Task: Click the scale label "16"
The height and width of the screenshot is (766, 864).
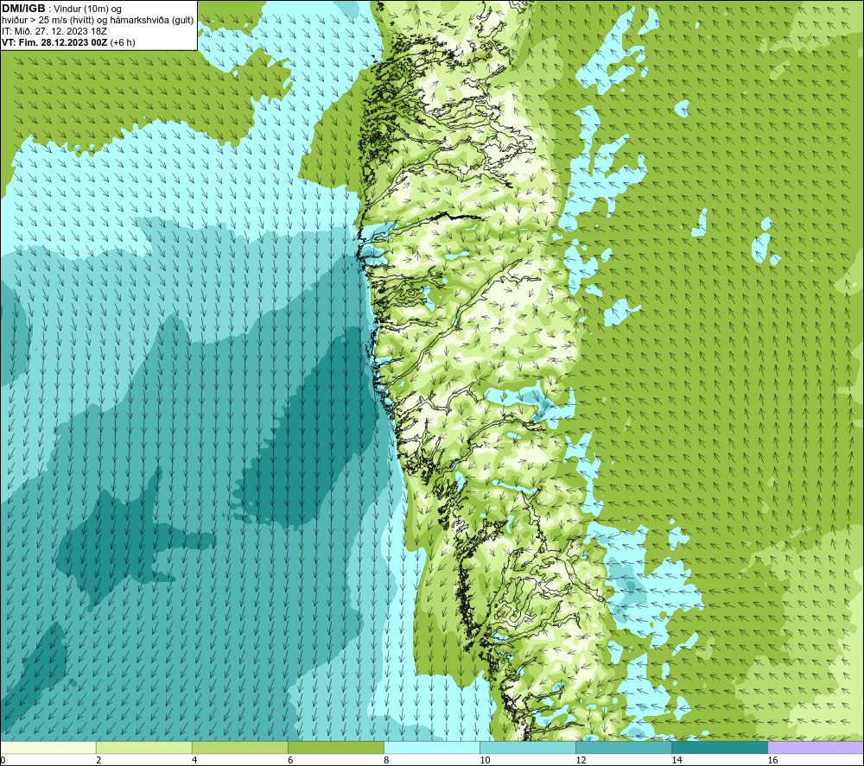Action: click(x=772, y=761)
